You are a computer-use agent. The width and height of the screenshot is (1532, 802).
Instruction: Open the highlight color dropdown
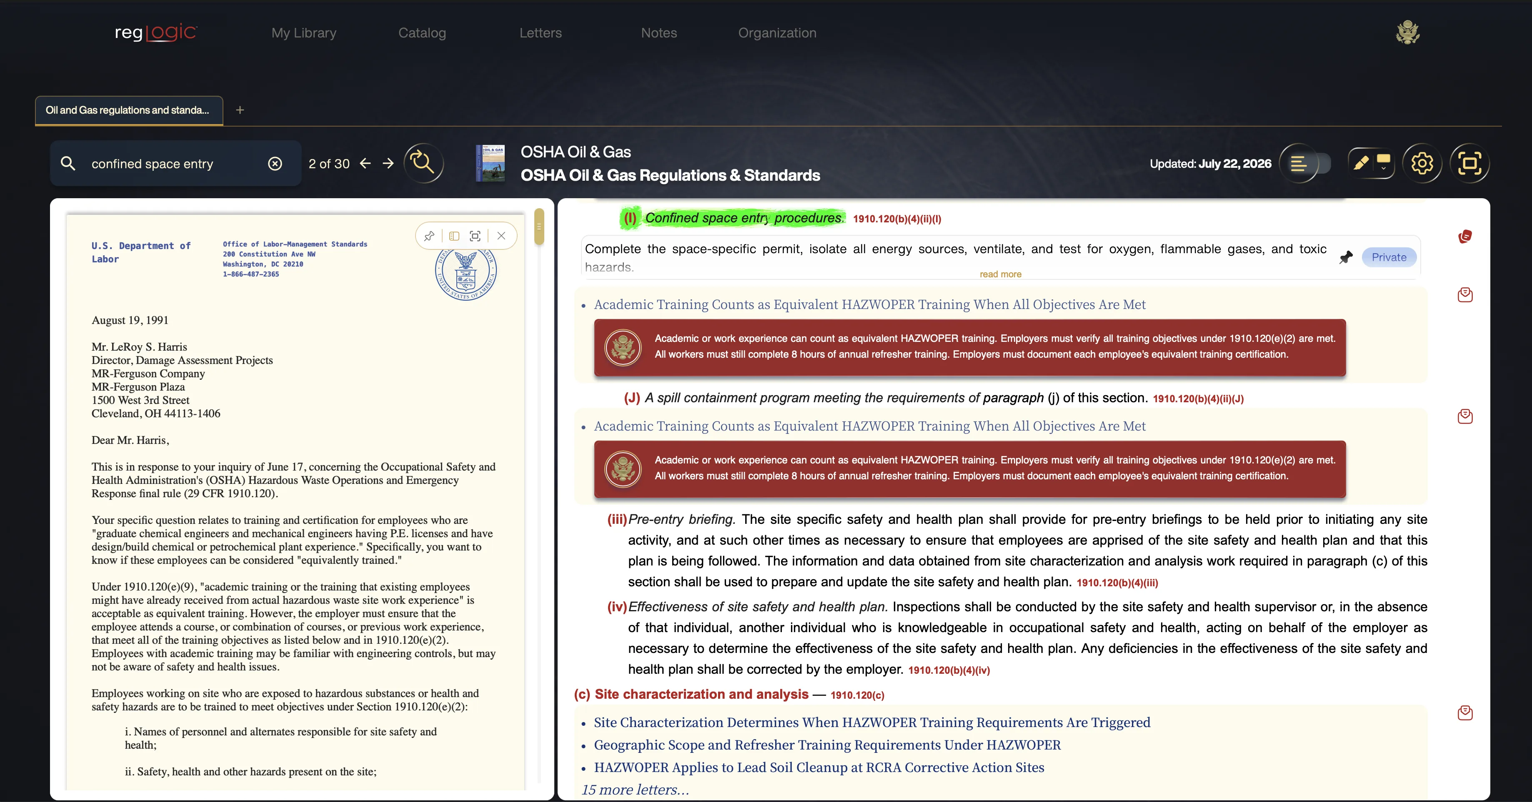[x=1383, y=163]
